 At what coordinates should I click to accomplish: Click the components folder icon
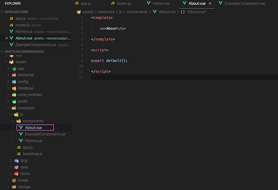[19, 121]
